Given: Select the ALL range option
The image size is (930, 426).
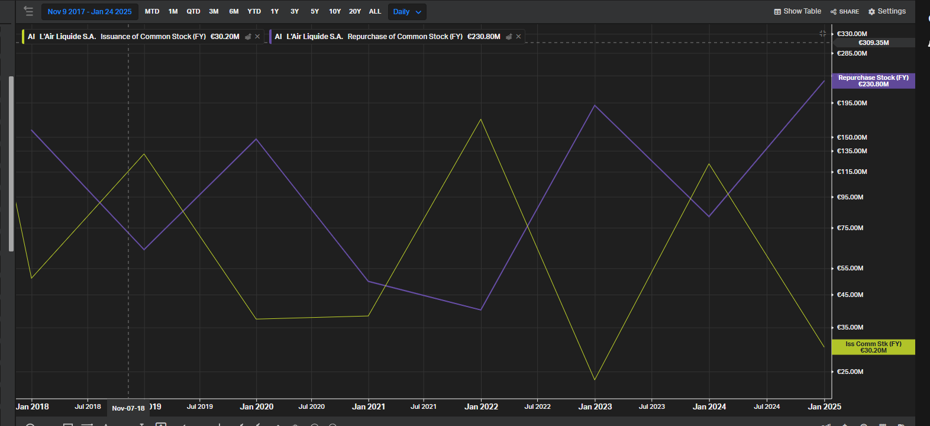Looking at the screenshot, I should click(375, 11).
